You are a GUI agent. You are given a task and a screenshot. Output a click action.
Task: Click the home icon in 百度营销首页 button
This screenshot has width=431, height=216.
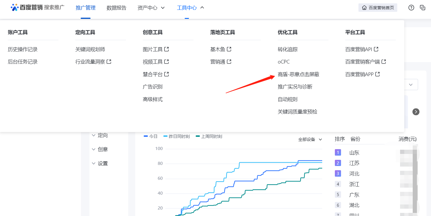click(x=364, y=8)
